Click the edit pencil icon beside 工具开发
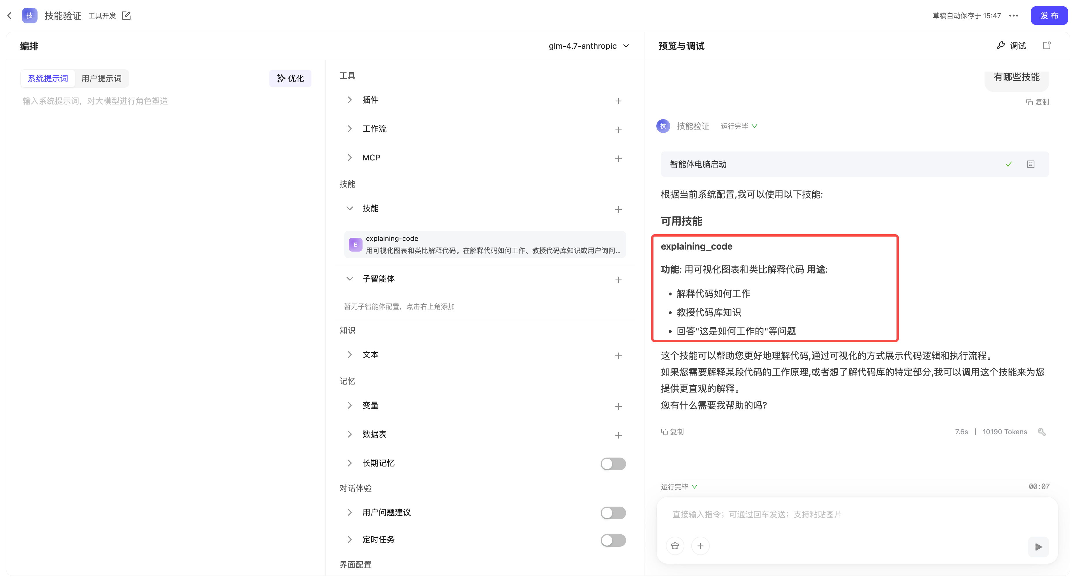This screenshot has width=1072, height=577. coord(126,15)
